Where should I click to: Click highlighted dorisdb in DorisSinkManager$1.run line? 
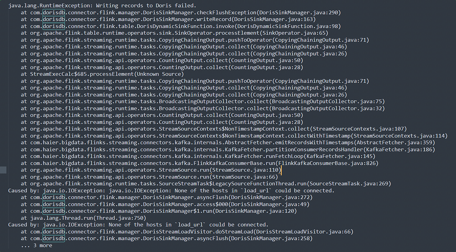click(54, 211)
